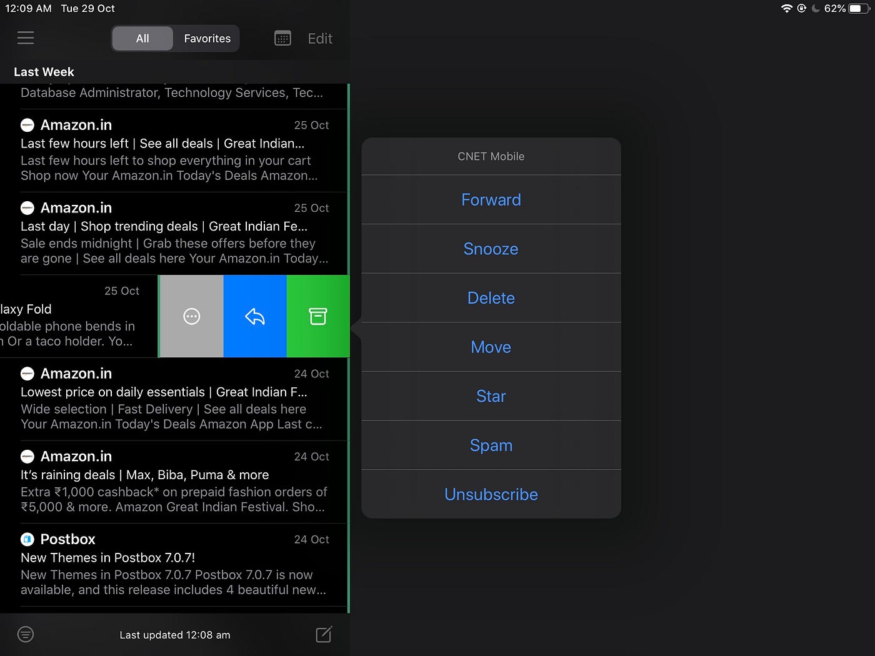Tap the CNET Mobile menu title
The image size is (875, 656).
[x=491, y=156]
